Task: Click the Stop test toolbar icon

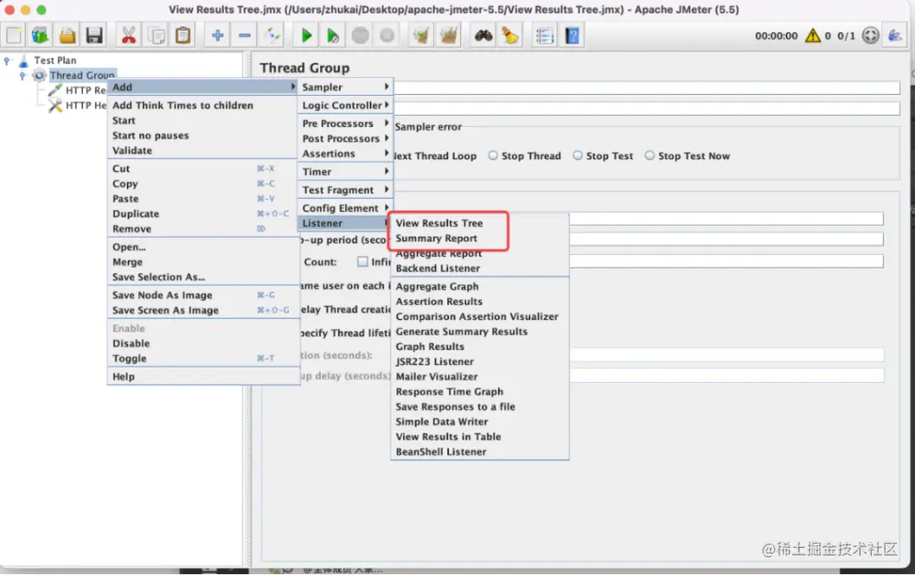Action: coord(360,36)
